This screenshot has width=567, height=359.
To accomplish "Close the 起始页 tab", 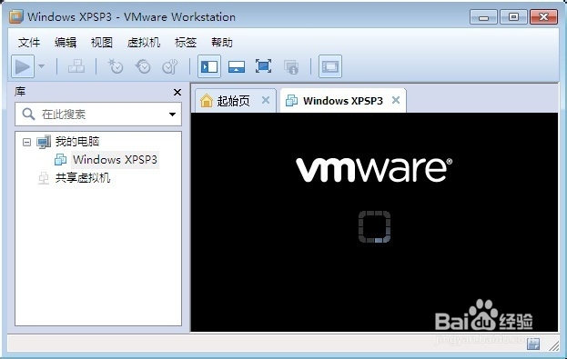I will coord(266,100).
